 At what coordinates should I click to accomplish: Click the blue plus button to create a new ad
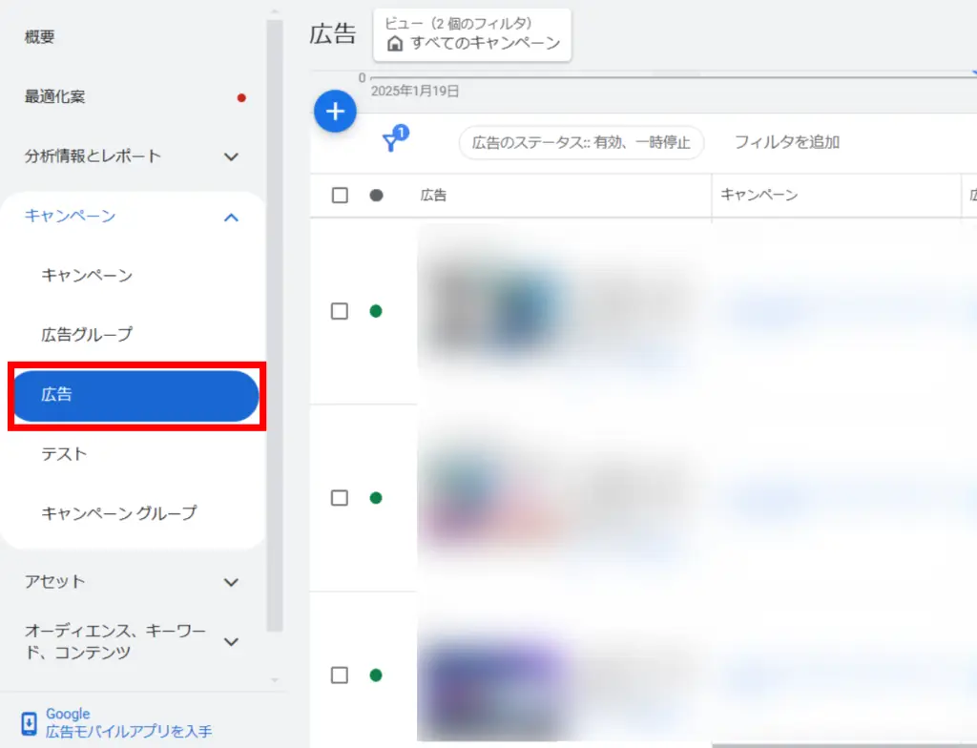click(335, 112)
